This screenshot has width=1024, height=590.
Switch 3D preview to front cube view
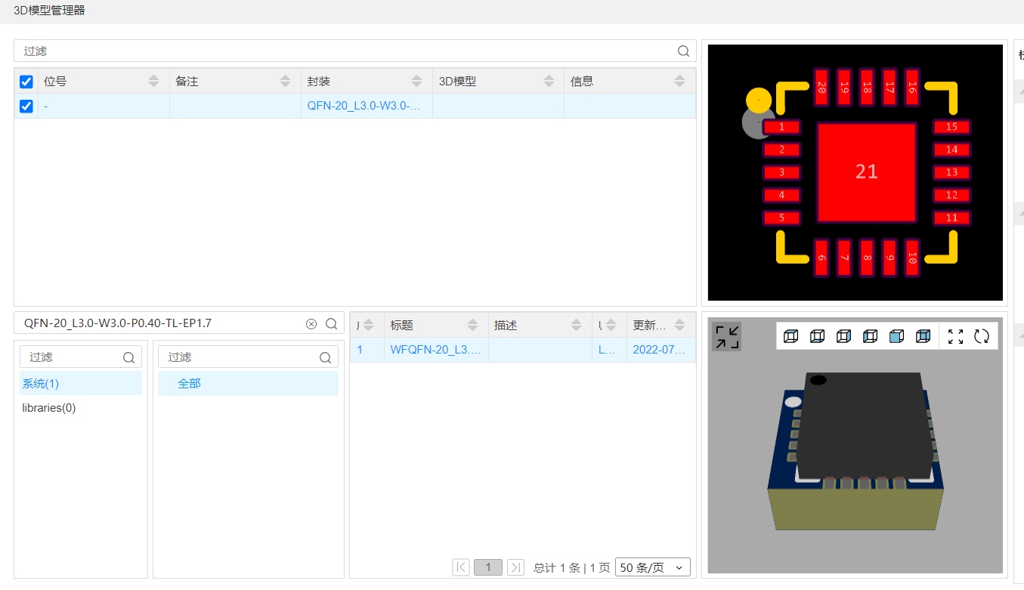click(x=896, y=336)
